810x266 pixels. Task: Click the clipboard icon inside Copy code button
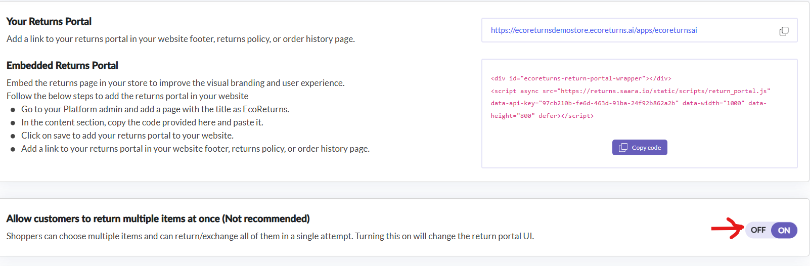pyautogui.click(x=623, y=148)
